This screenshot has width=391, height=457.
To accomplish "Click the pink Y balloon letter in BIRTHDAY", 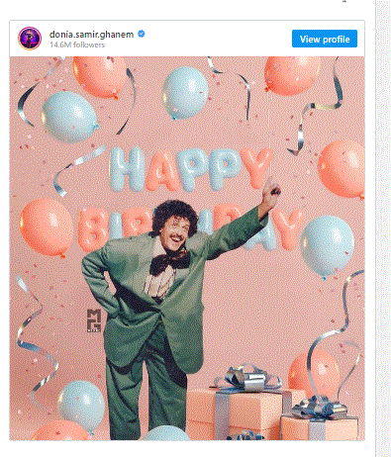I will coord(288,228).
